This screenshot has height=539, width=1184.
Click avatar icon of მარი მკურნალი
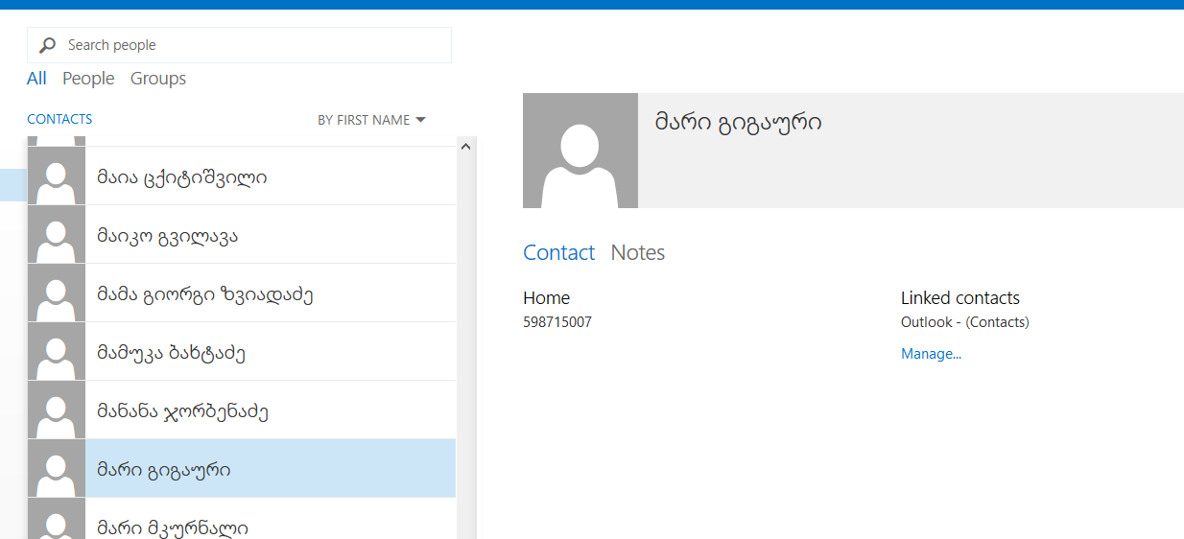[x=57, y=521]
